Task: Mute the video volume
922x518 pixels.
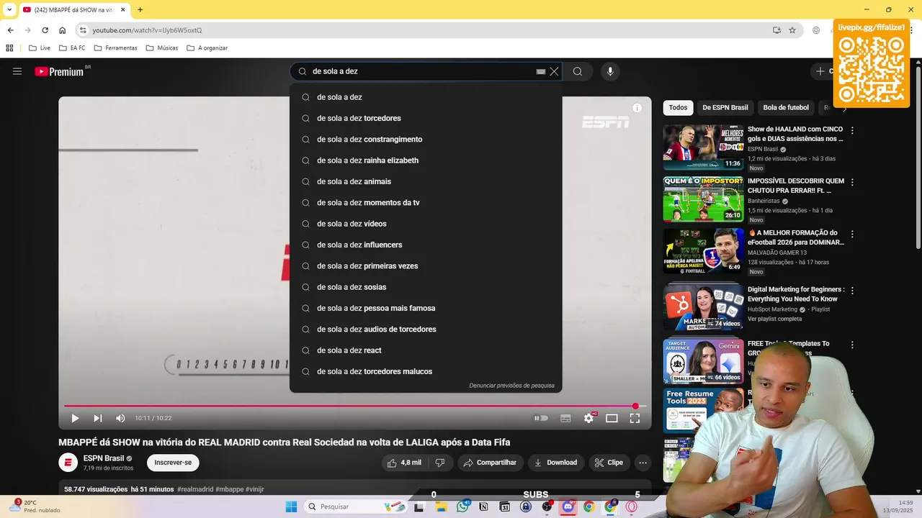Action: tap(120, 418)
